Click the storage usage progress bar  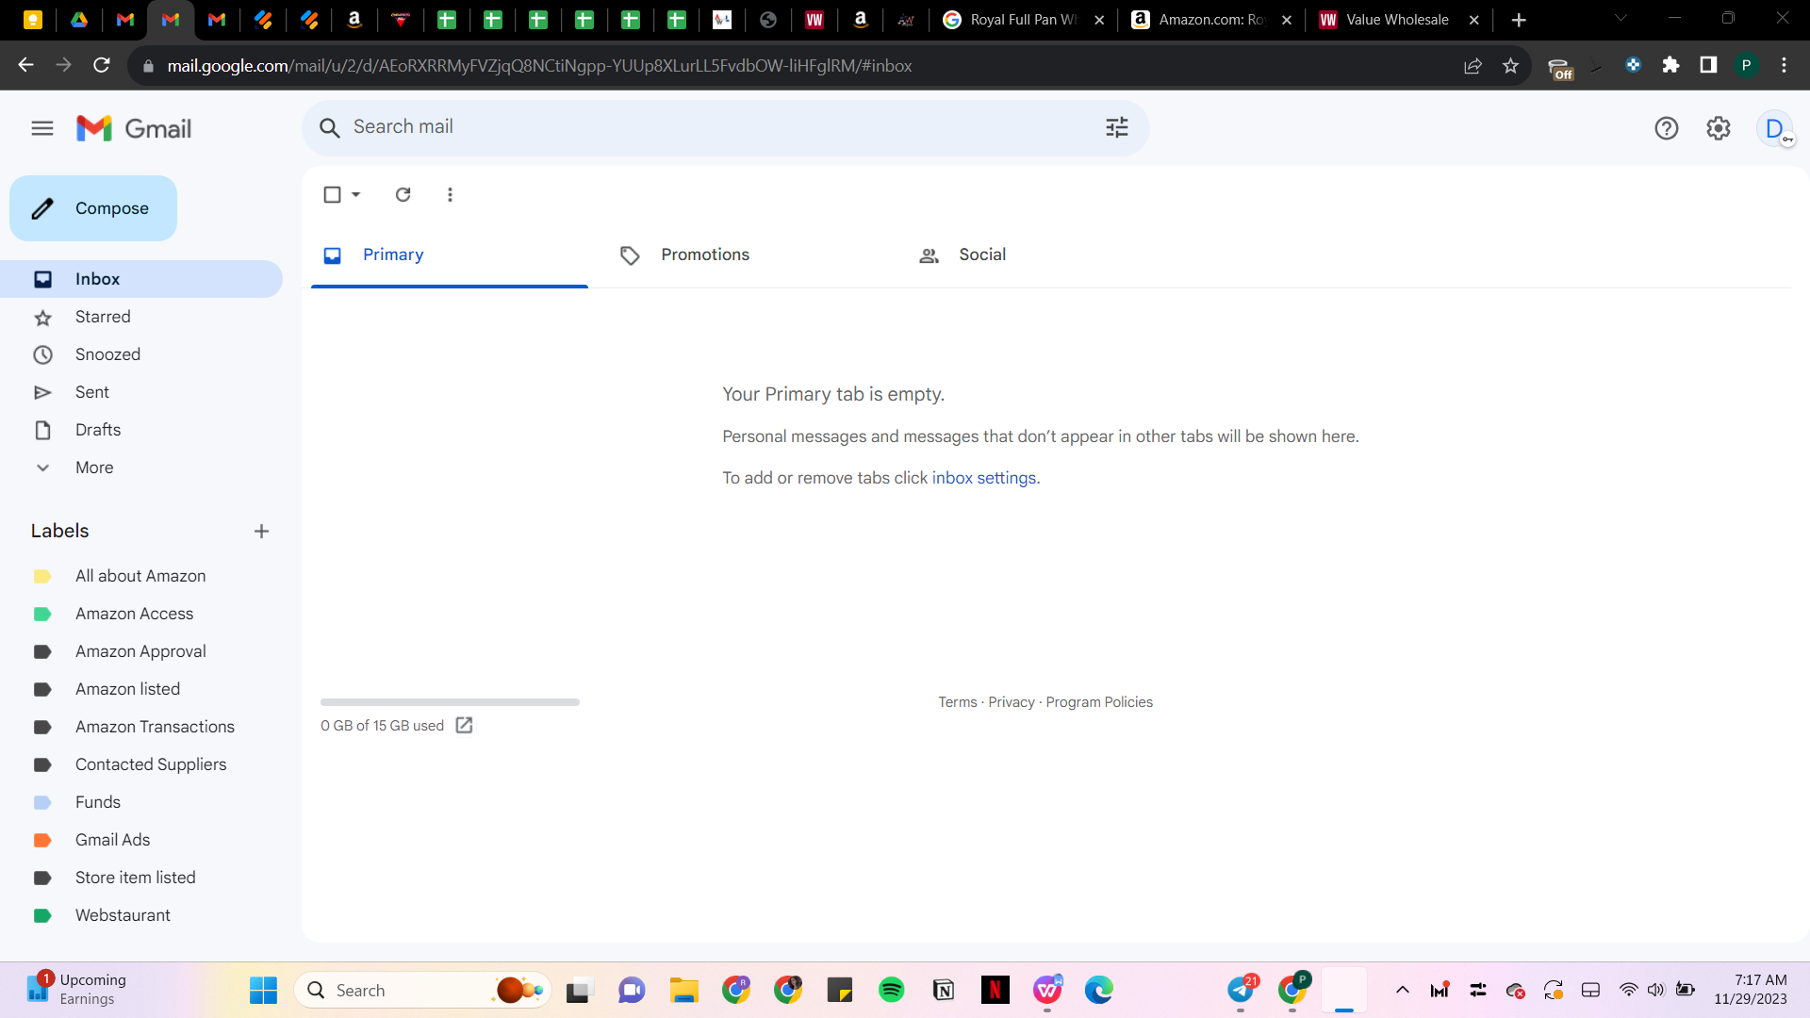(x=450, y=702)
